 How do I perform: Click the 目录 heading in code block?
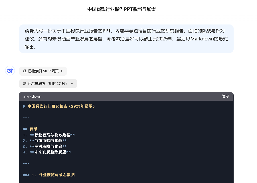(34, 129)
